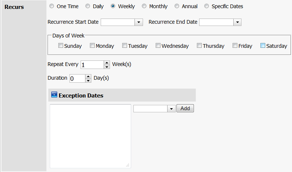This screenshot has width=292, height=172.
Task: Decrease the Repeat Every weeks value
Action: point(107,67)
